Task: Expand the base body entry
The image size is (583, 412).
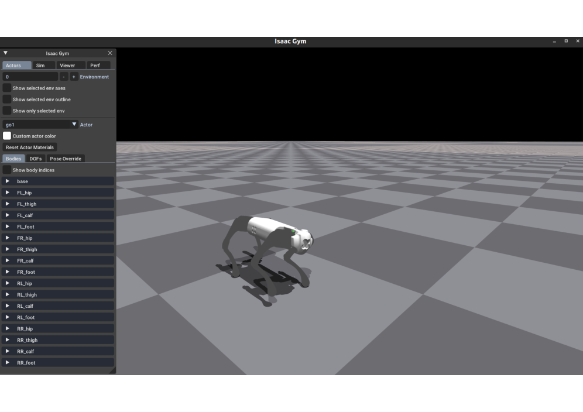Action: (8, 181)
